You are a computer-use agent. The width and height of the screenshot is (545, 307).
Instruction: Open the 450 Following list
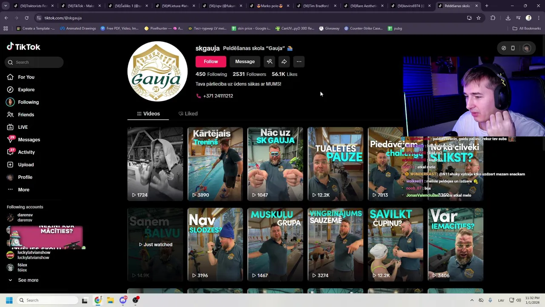tap(211, 74)
